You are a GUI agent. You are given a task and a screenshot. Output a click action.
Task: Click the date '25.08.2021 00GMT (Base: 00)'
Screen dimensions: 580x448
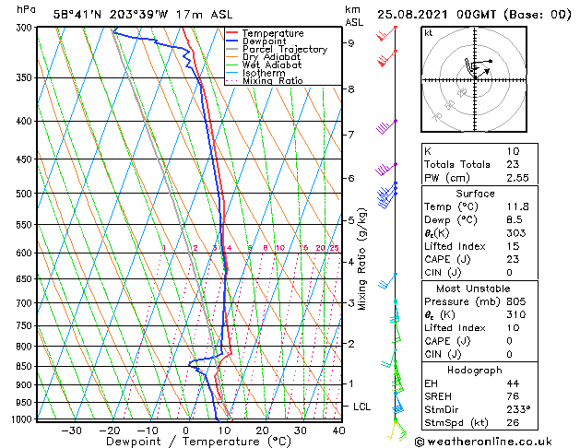click(x=474, y=15)
